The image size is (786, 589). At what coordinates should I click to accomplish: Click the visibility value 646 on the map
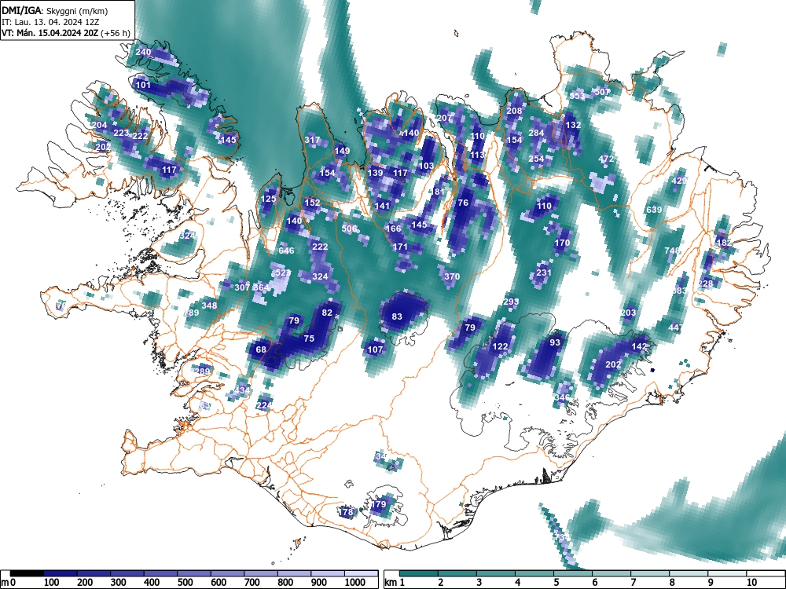click(x=286, y=251)
